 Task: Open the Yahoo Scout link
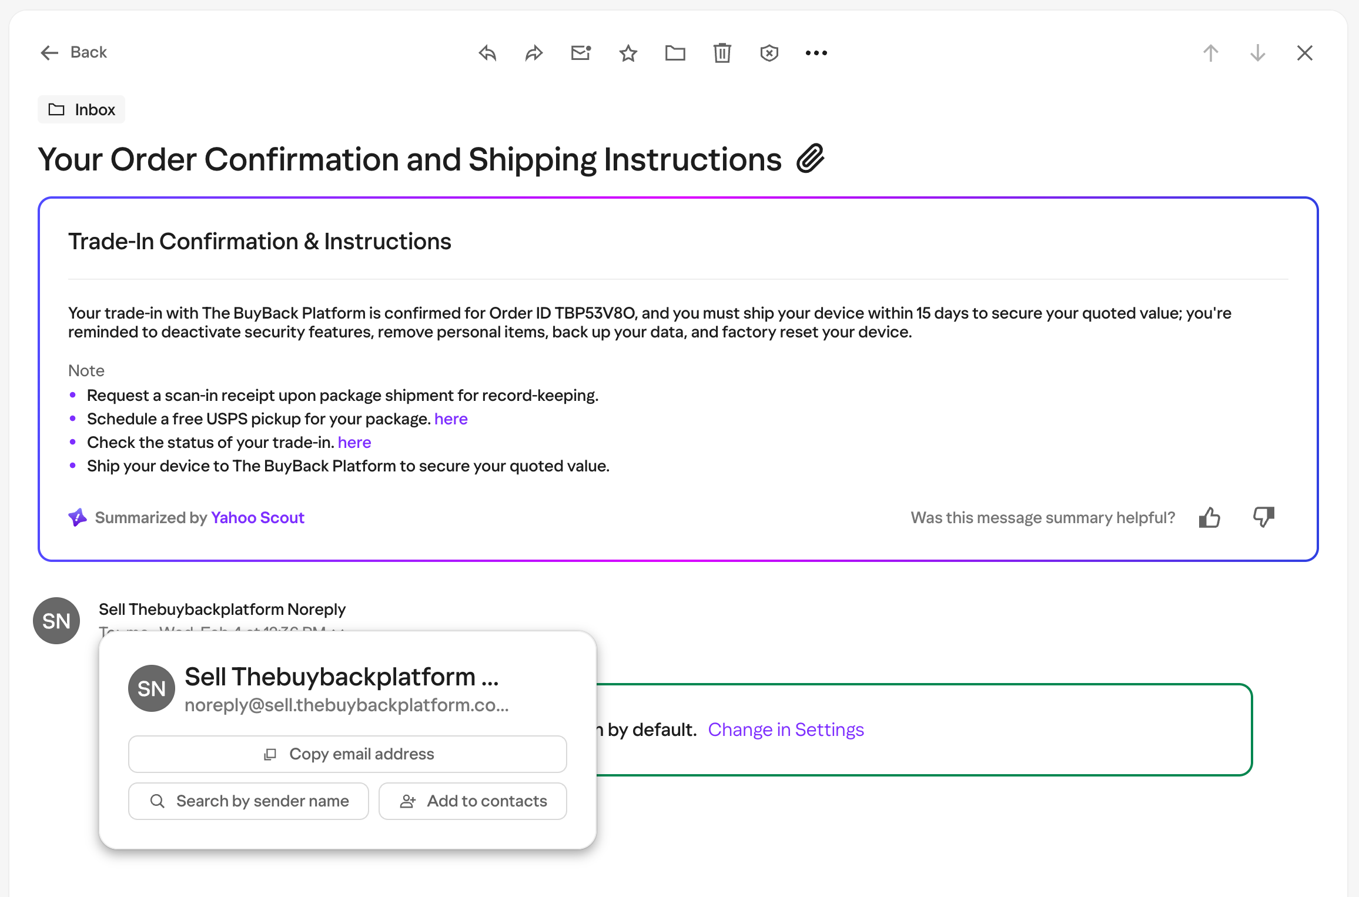(257, 517)
